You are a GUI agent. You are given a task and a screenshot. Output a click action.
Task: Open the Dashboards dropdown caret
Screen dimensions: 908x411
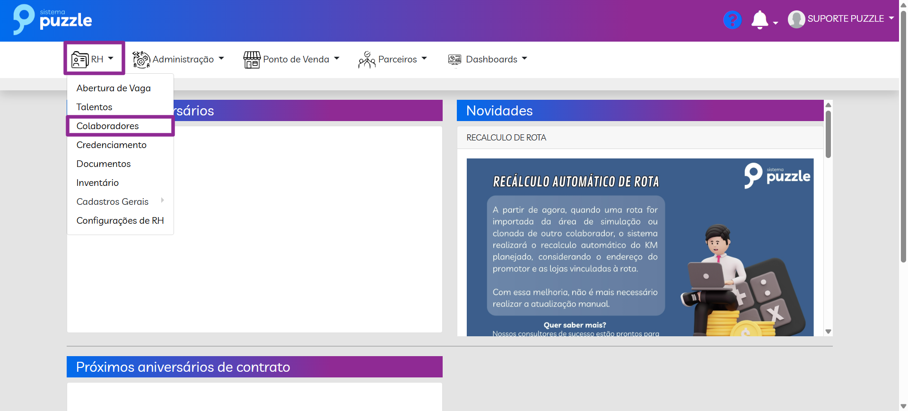point(524,59)
